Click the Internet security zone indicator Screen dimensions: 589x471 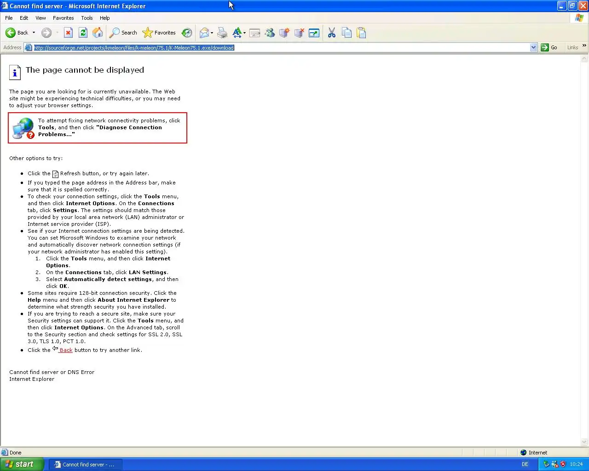(x=534, y=453)
